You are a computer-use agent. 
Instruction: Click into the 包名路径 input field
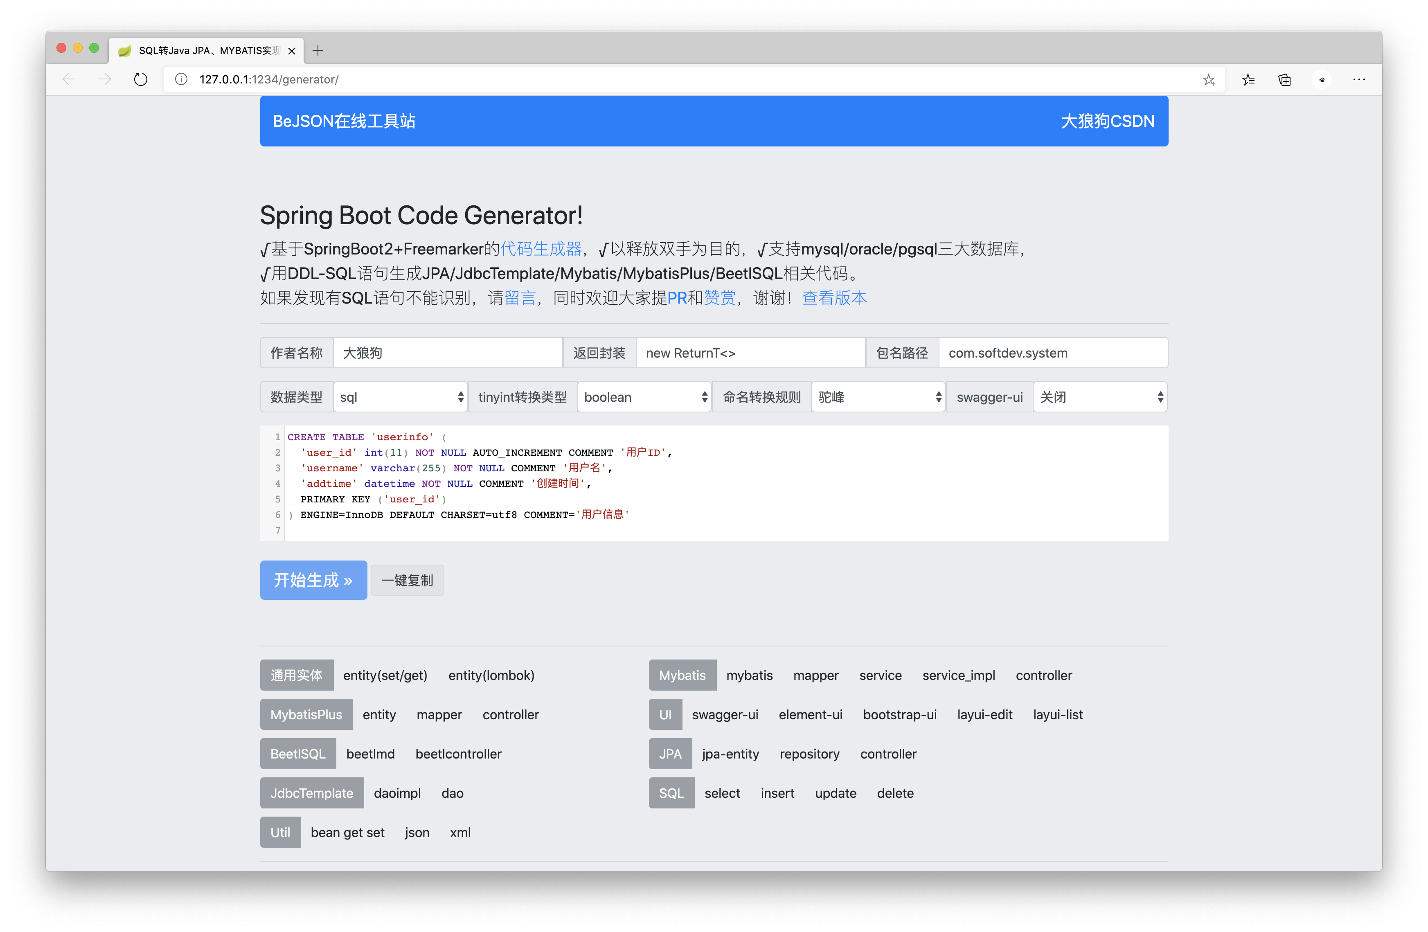pos(1052,353)
